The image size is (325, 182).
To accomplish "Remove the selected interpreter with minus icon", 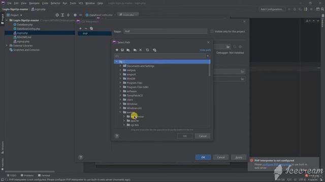I will pos(86,28).
